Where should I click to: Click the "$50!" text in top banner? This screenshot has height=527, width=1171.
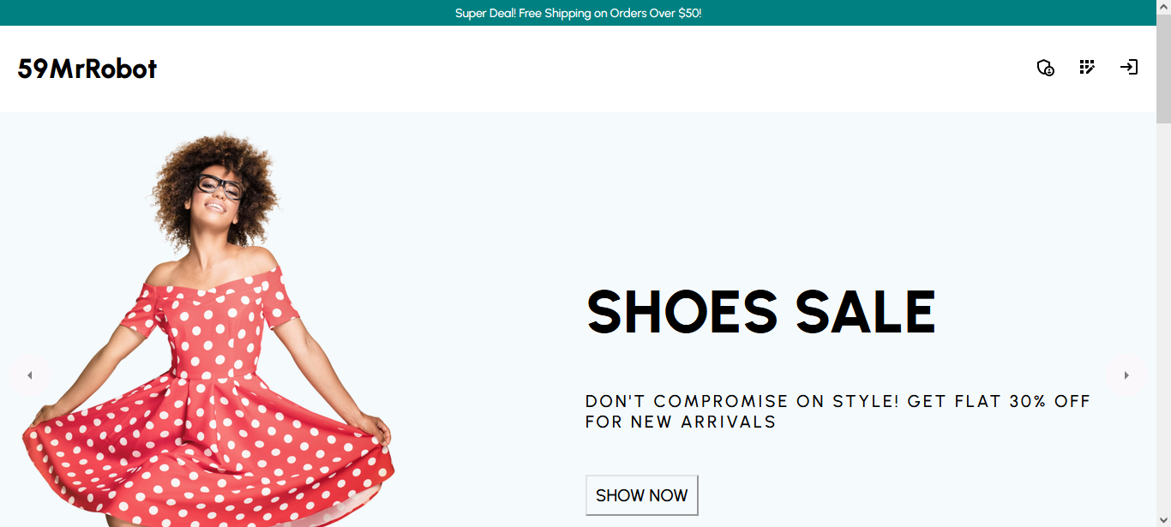[x=689, y=13]
